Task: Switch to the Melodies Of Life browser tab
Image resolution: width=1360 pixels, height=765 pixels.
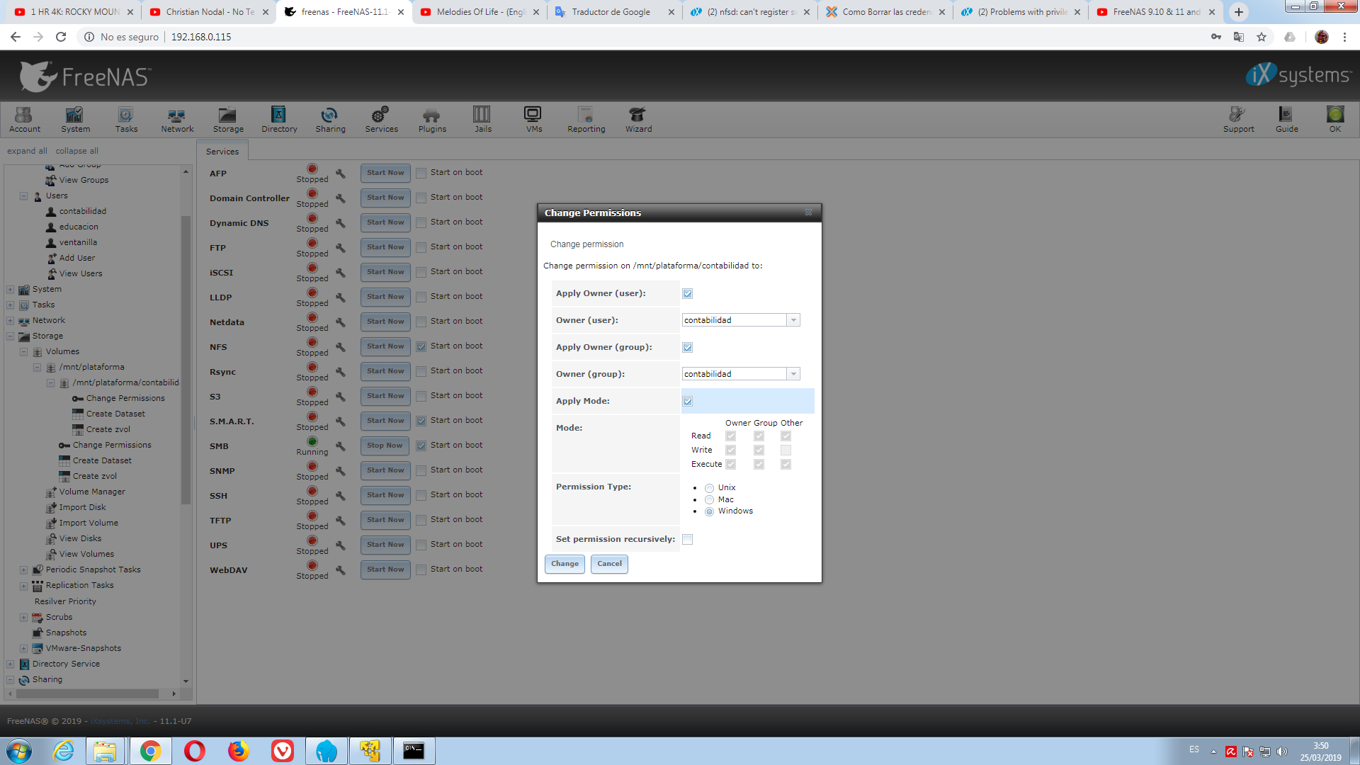Action: 480,12
